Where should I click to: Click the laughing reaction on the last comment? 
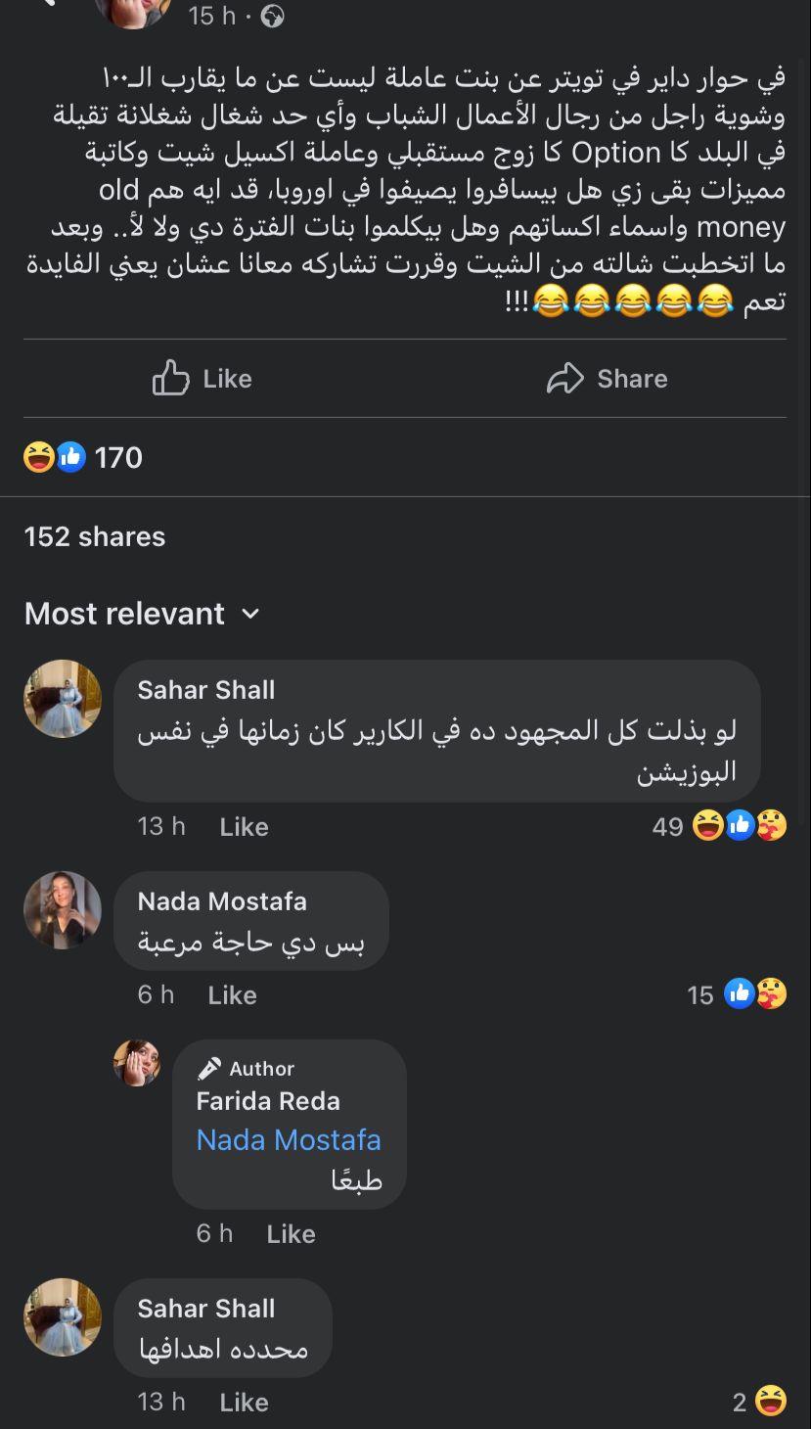point(771,1402)
